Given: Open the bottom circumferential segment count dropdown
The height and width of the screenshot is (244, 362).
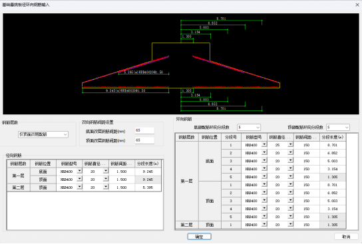Looking at the screenshot, I should coord(249,127).
